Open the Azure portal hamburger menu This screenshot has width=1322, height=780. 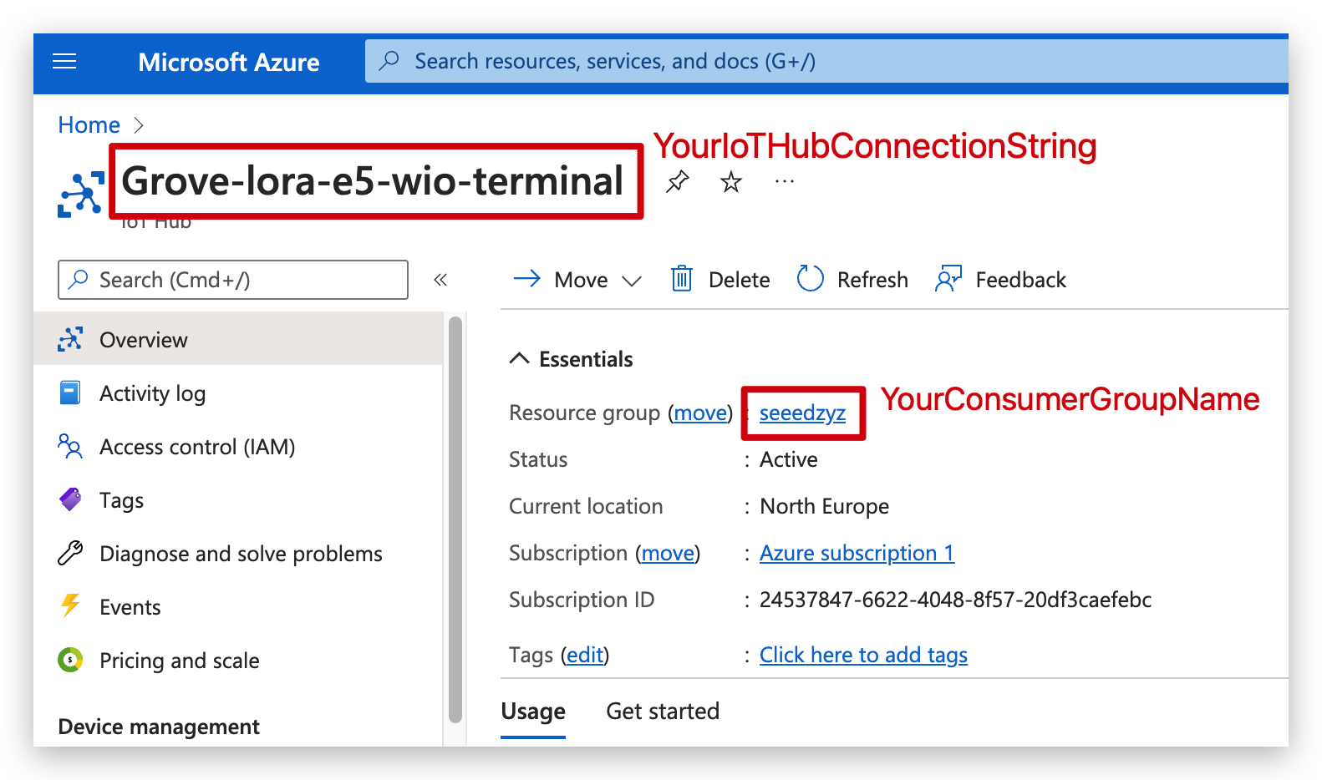click(64, 62)
